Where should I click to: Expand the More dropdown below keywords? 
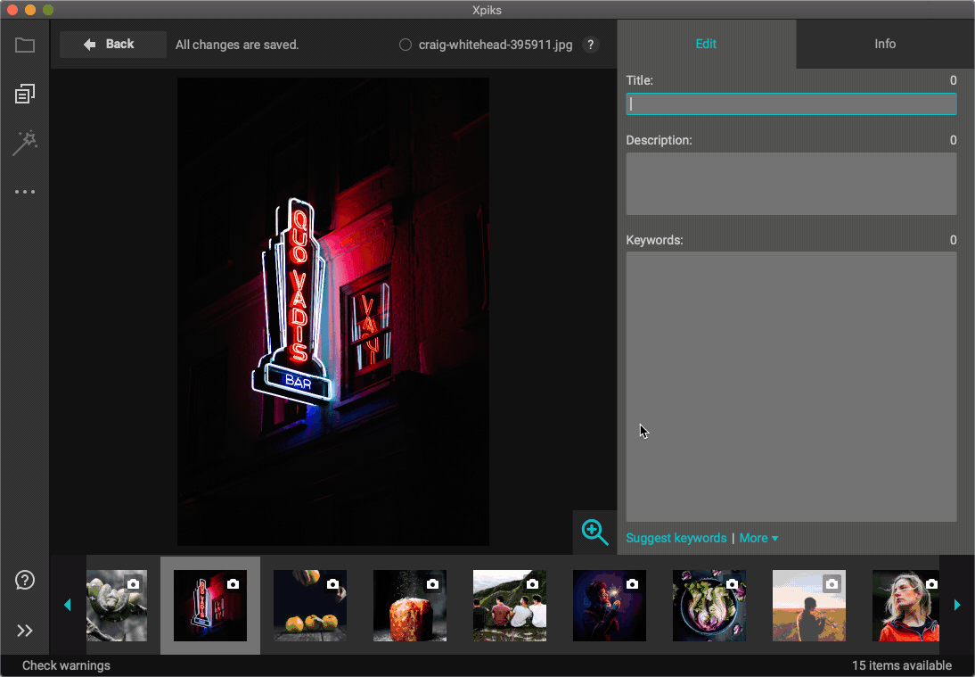pyautogui.click(x=758, y=538)
